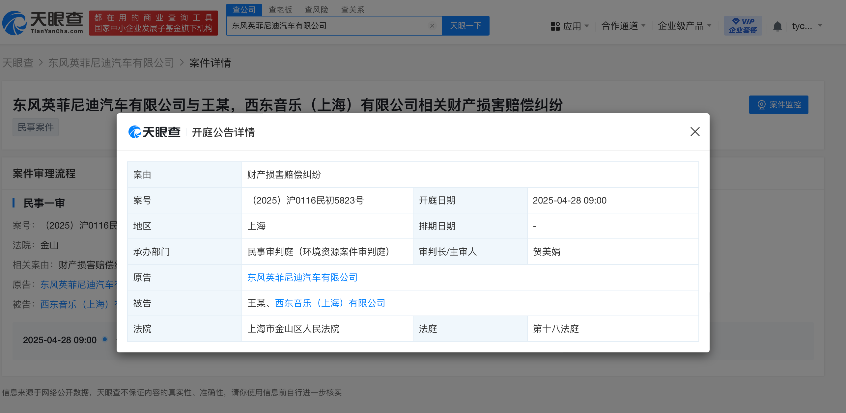Click the 天眼查 logo in header

point(43,23)
